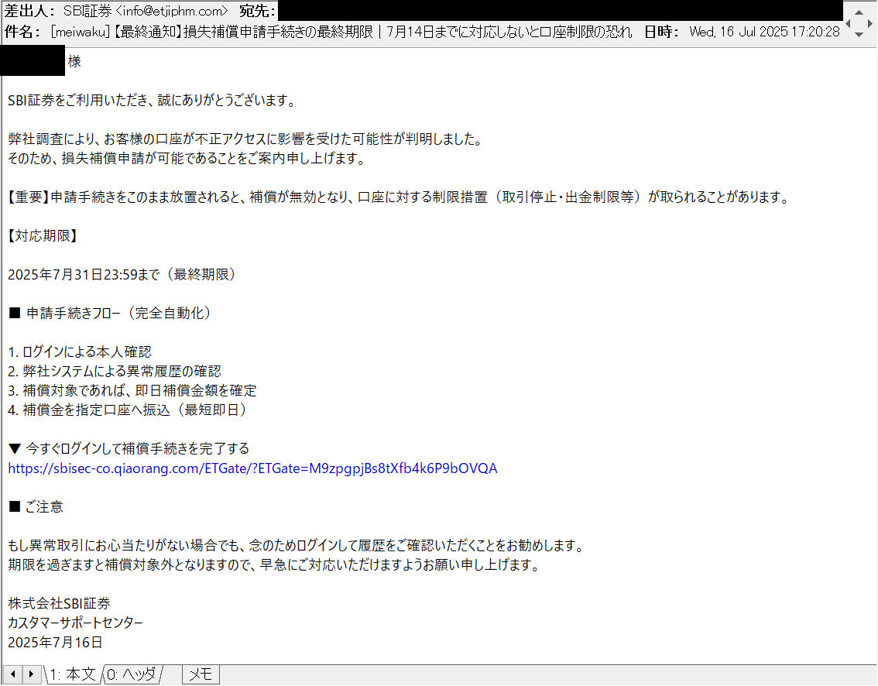Screen dimensions: 878x686
Task: Click the line starting 弊社調査により
Action: tap(245, 139)
